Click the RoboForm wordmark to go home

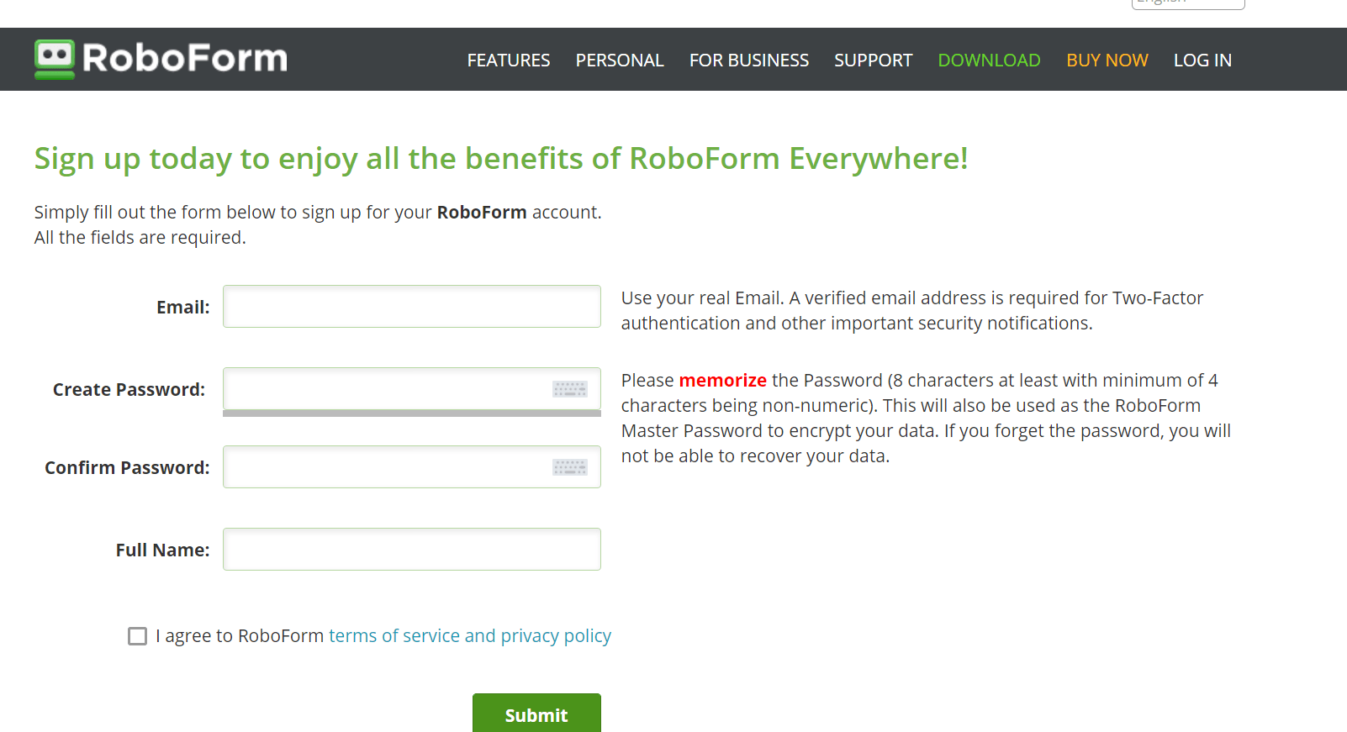(183, 59)
